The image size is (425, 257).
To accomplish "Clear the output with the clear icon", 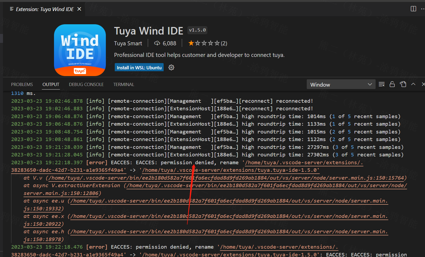I will [382, 84].
